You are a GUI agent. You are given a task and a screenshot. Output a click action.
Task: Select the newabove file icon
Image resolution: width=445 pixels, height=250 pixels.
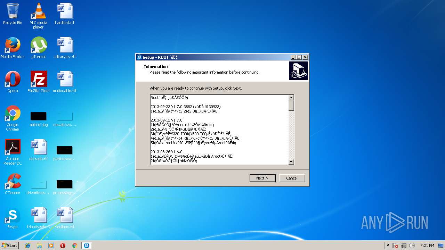pyautogui.click(x=65, y=119)
